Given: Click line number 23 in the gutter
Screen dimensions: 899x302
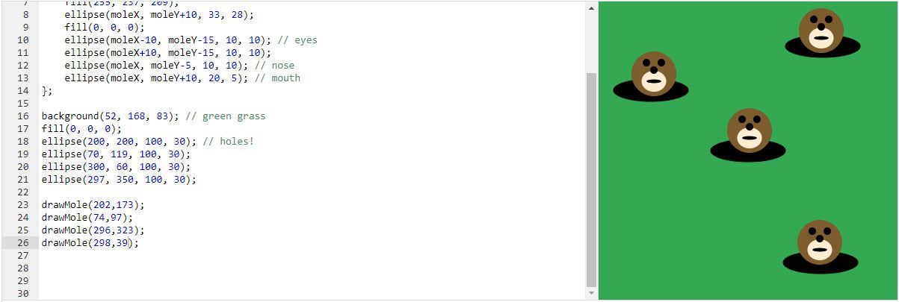Looking at the screenshot, I should tap(22, 204).
